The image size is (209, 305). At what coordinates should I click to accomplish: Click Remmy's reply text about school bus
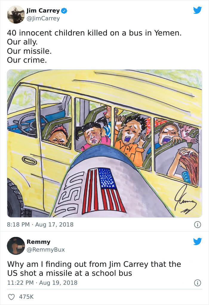click(94, 269)
